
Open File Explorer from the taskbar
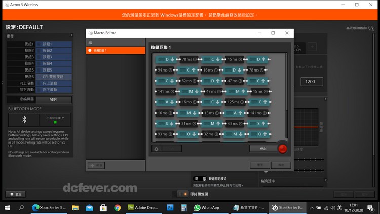[75, 208]
